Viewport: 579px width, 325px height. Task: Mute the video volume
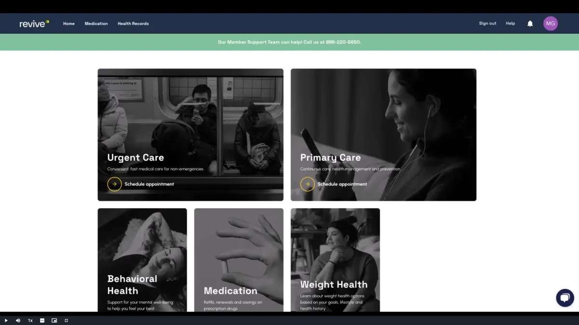click(18, 320)
